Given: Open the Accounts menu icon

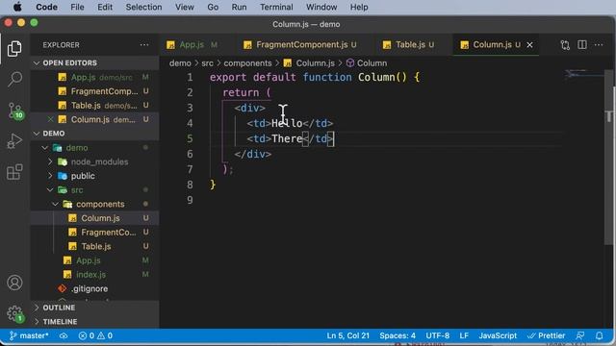Looking at the screenshot, I should pyautogui.click(x=14, y=283).
